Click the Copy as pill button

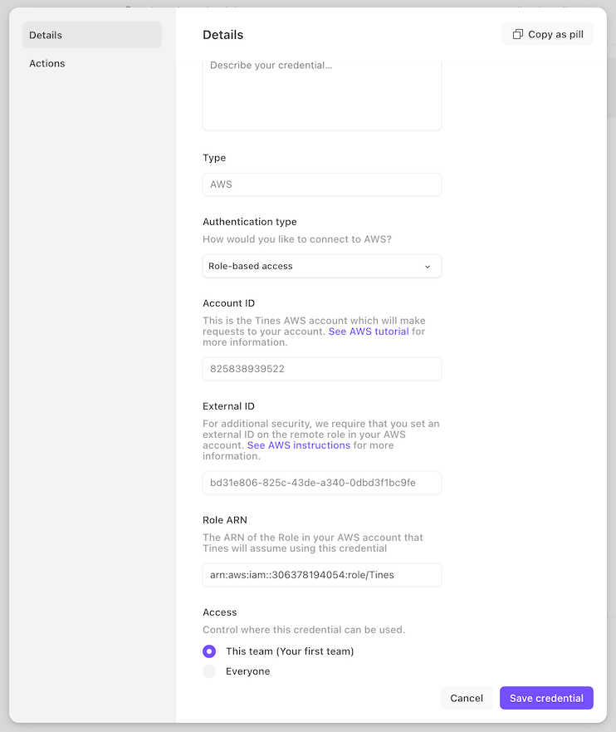(547, 34)
